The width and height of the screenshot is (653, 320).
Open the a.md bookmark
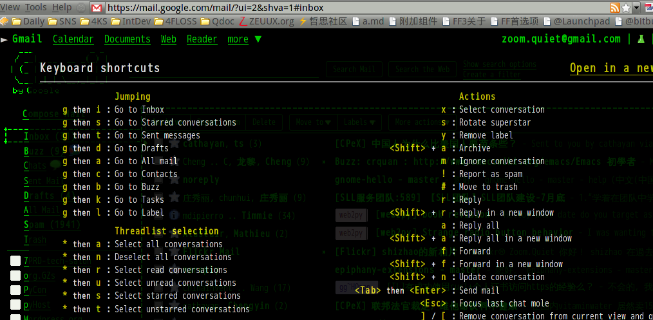pyautogui.click(x=368, y=21)
